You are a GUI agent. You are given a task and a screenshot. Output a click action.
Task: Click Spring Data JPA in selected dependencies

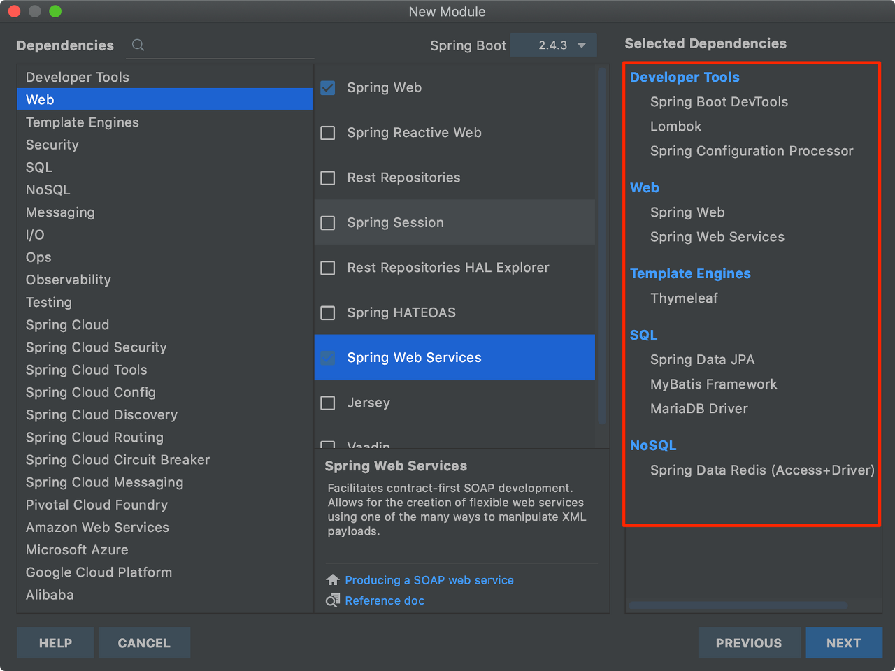pyautogui.click(x=702, y=360)
